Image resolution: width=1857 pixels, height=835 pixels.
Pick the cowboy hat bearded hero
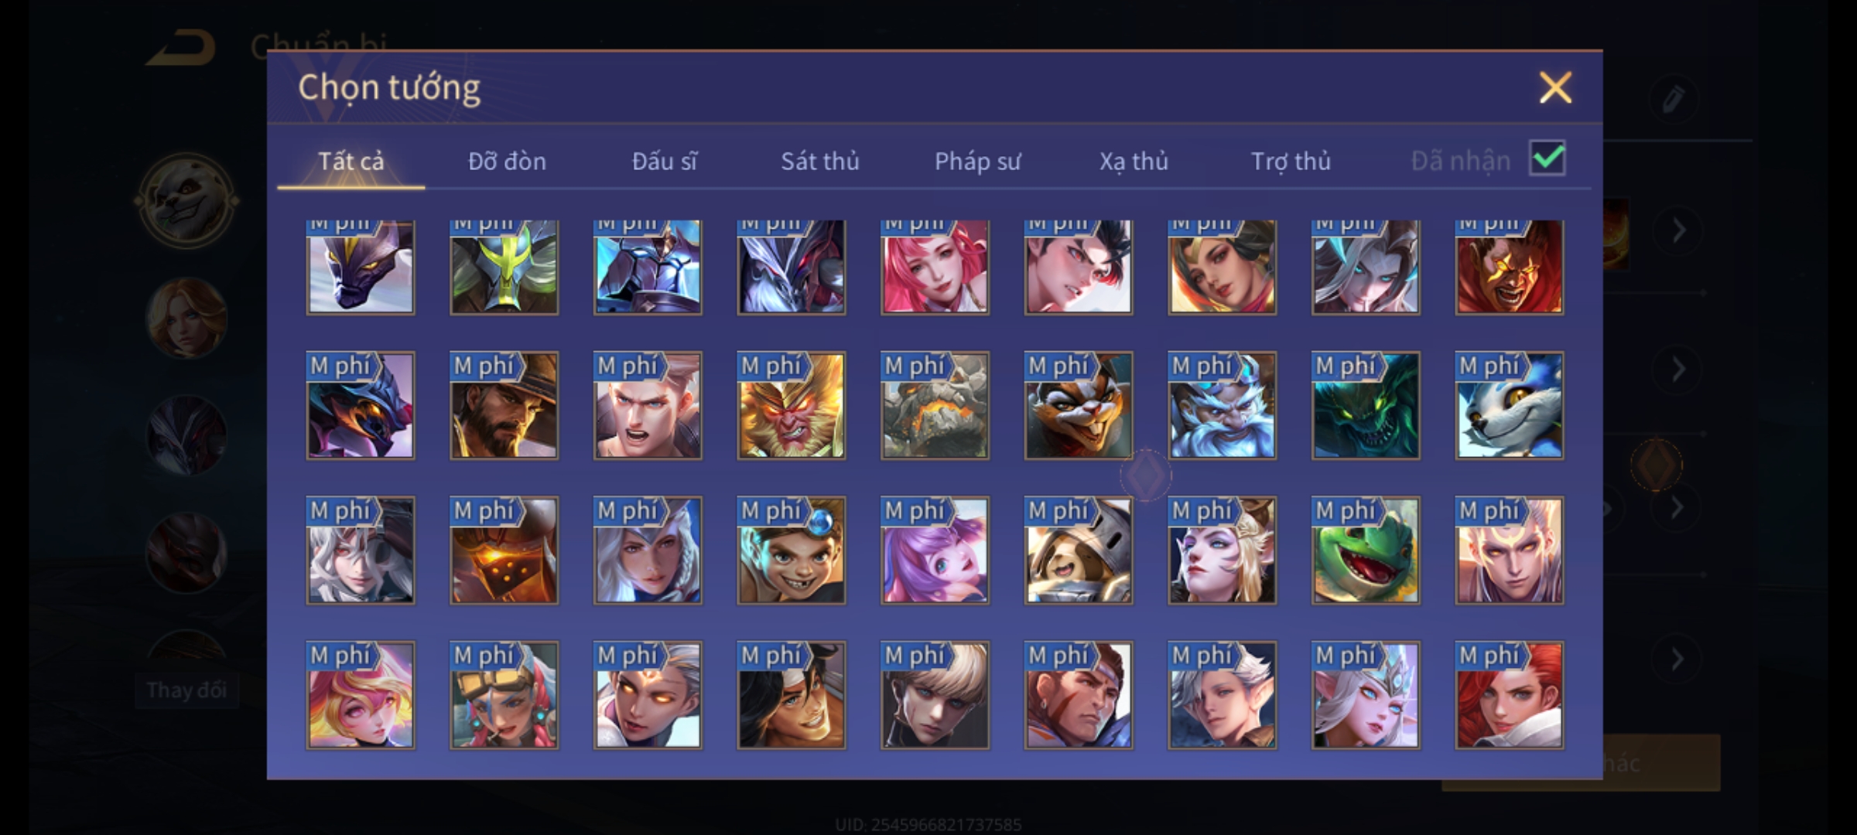click(x=504, y=406)
